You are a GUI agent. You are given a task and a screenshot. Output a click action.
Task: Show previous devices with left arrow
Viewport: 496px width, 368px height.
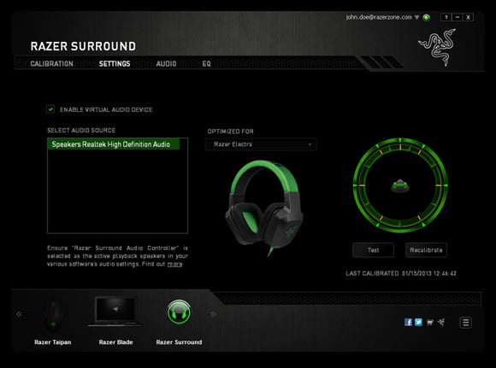[x=19, y=314]
